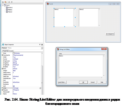Click the Ctl3D value True
Image resolution: width=124 pixels, height=107 pixels.
(x=14, y=57)
